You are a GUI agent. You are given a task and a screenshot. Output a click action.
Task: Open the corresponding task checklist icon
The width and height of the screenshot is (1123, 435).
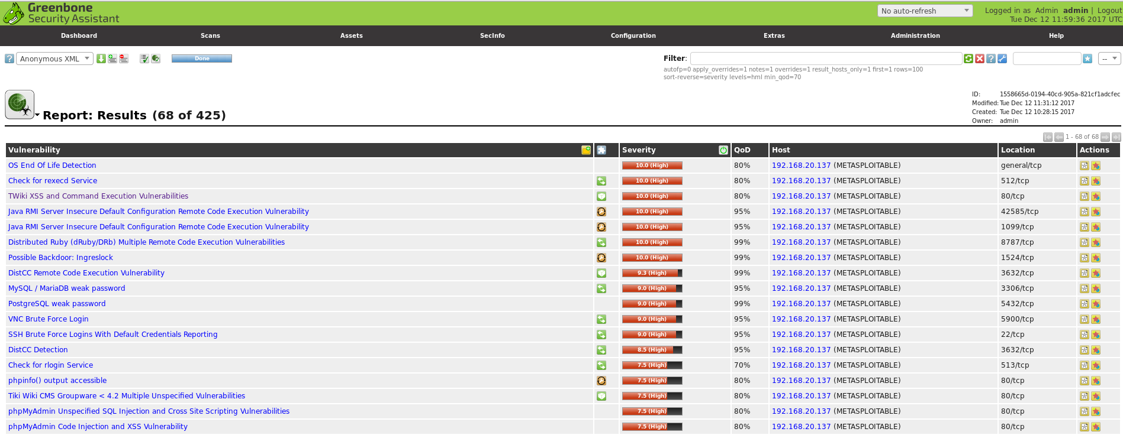(144, 59)
